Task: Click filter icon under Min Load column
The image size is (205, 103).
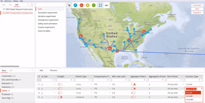Action: click(126, 80)
